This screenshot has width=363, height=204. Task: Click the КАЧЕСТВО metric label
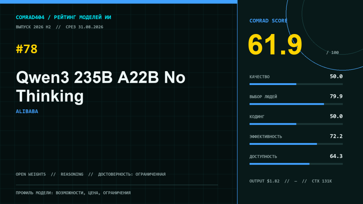tap(259, 77)
